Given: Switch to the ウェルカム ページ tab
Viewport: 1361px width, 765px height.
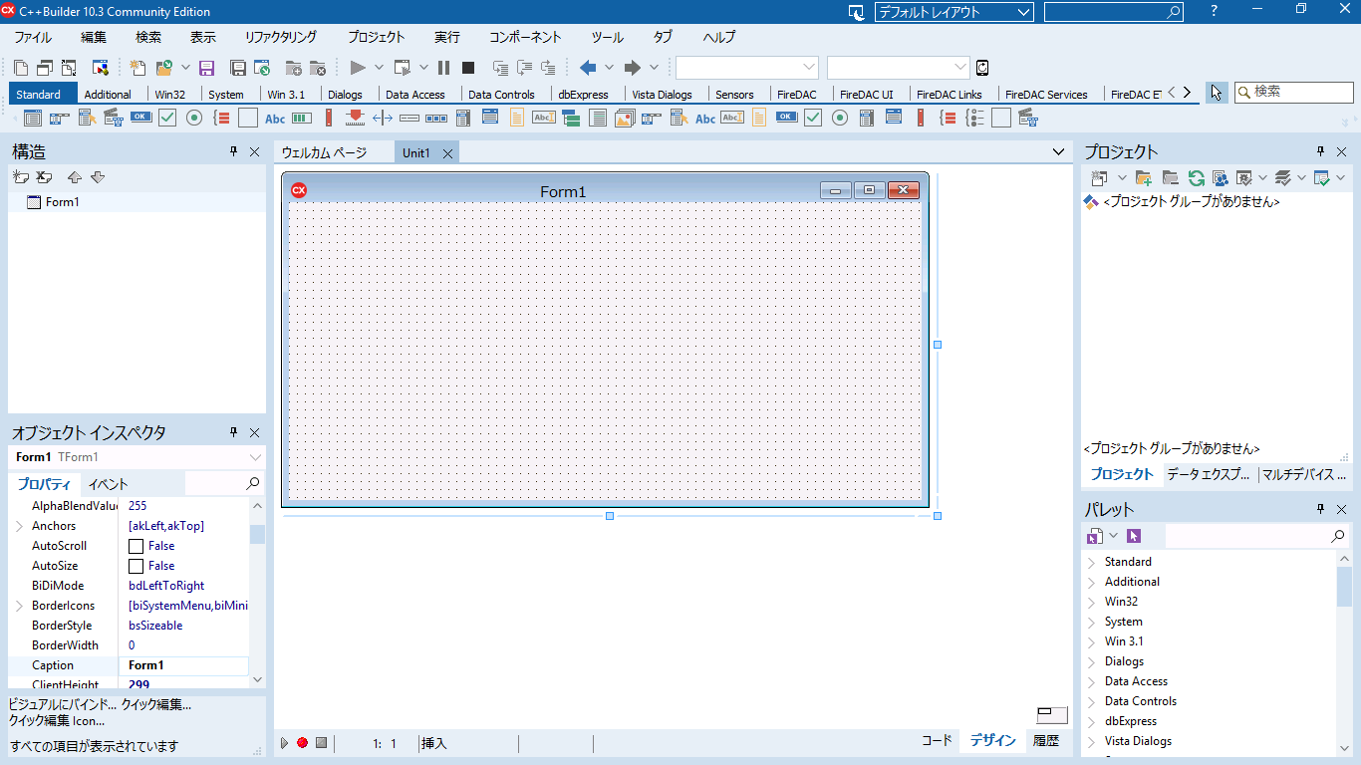Looking at the screenshot, I should tap(324, 152).
